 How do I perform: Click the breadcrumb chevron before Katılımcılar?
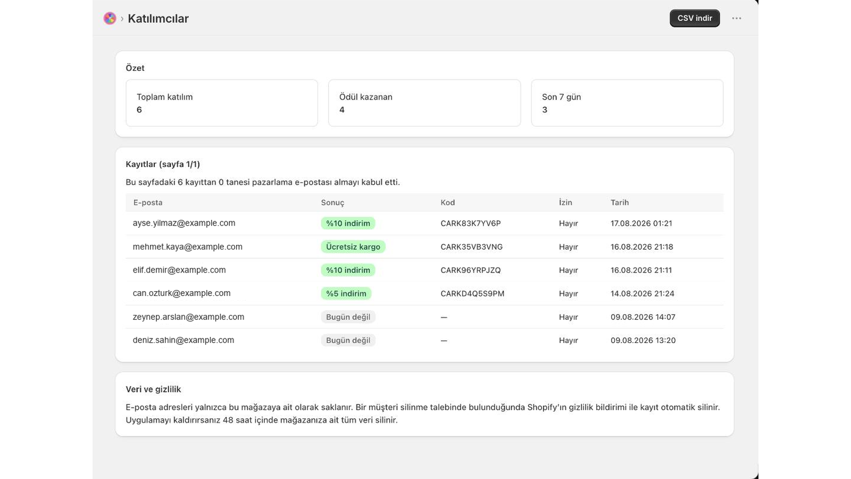coord(122,19)
